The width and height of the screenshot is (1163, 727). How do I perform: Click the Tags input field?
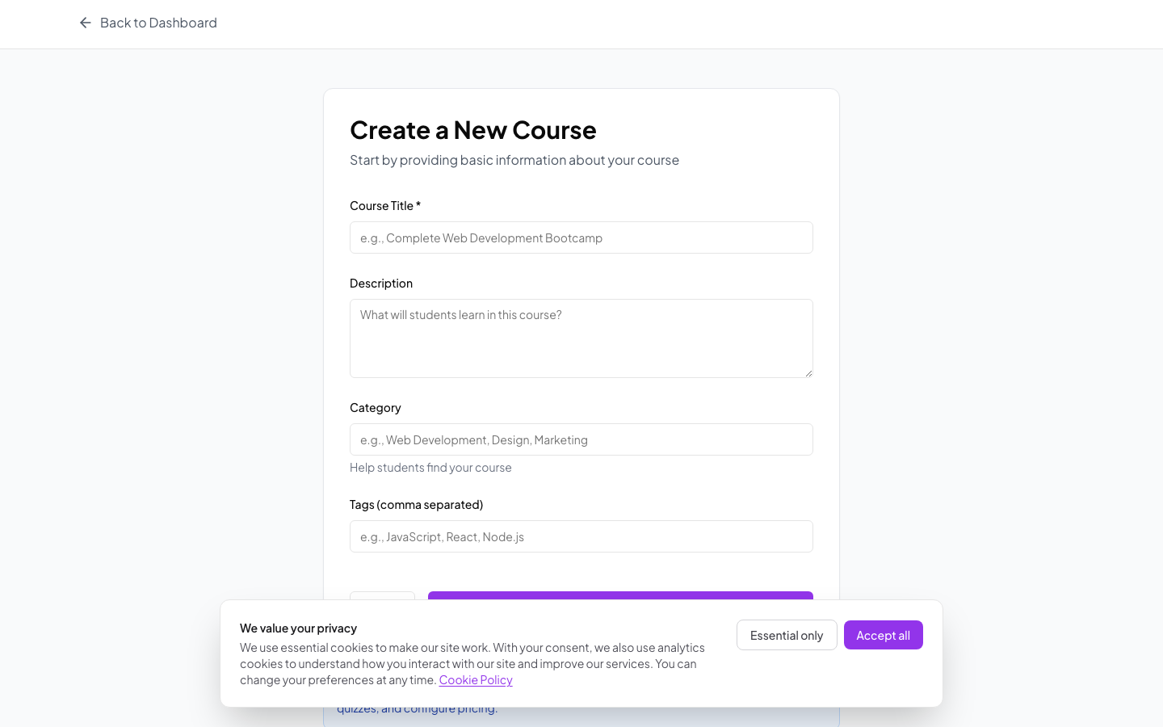581,536
